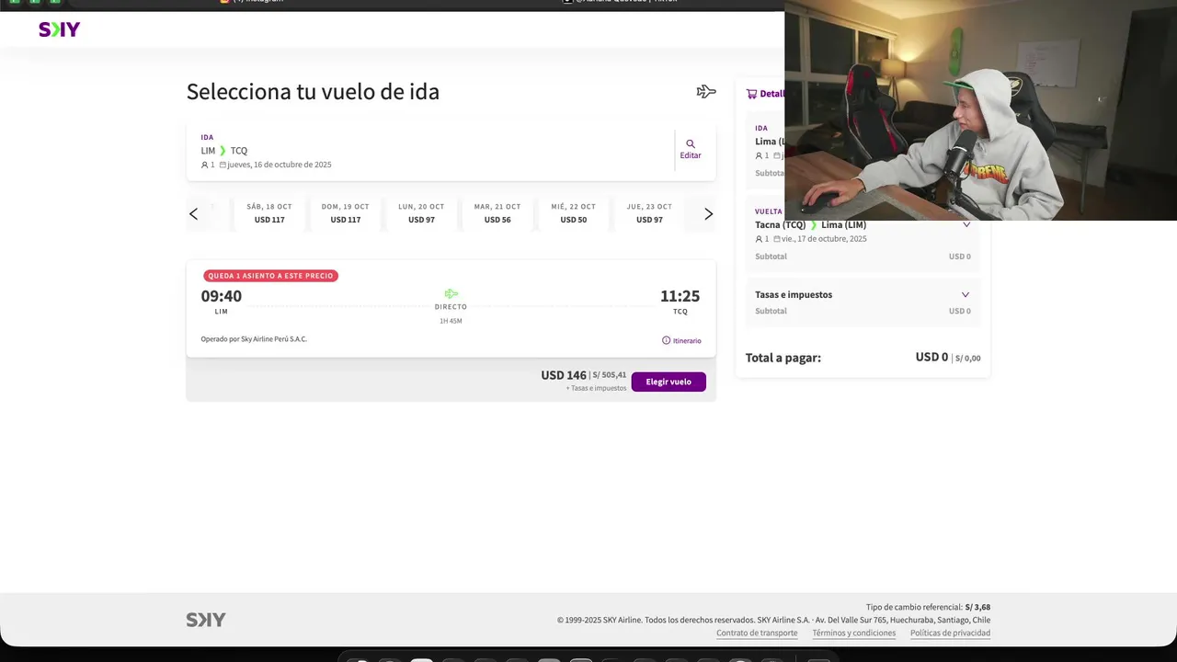Screen dimensions: 1177x662
Task: Open the Políticas de privacidad link
Action: click(x=950, y=633)
